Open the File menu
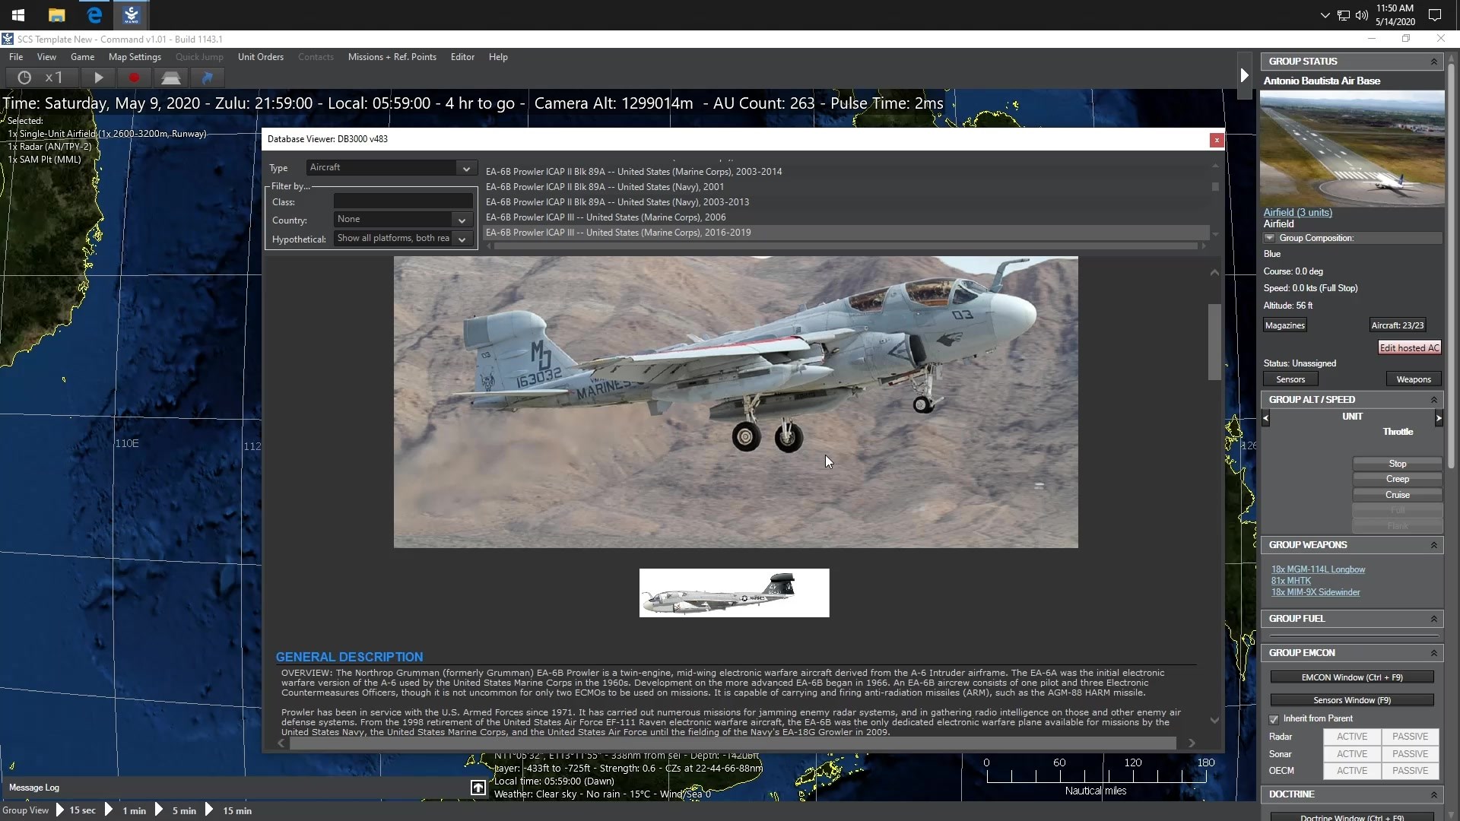Viewport: 1460px width, 821px height. 16,57
